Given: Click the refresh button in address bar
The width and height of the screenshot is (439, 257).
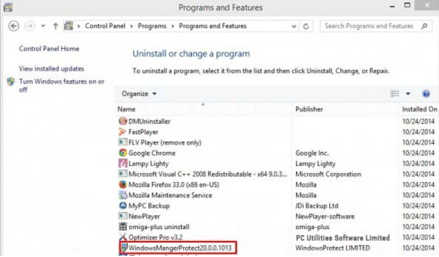Looking at the screenshot, I should coord(306,26).
